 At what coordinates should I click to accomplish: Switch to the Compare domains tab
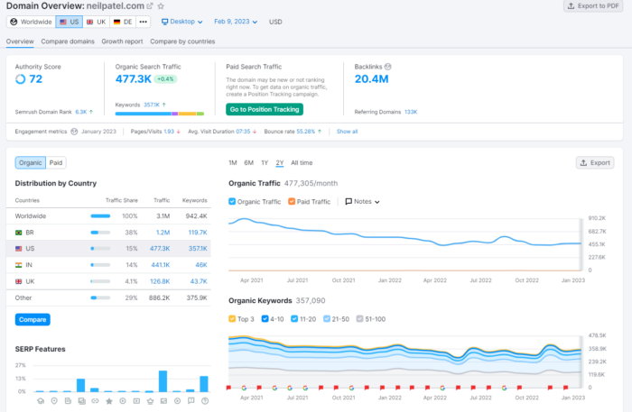(x=68, y=41)
